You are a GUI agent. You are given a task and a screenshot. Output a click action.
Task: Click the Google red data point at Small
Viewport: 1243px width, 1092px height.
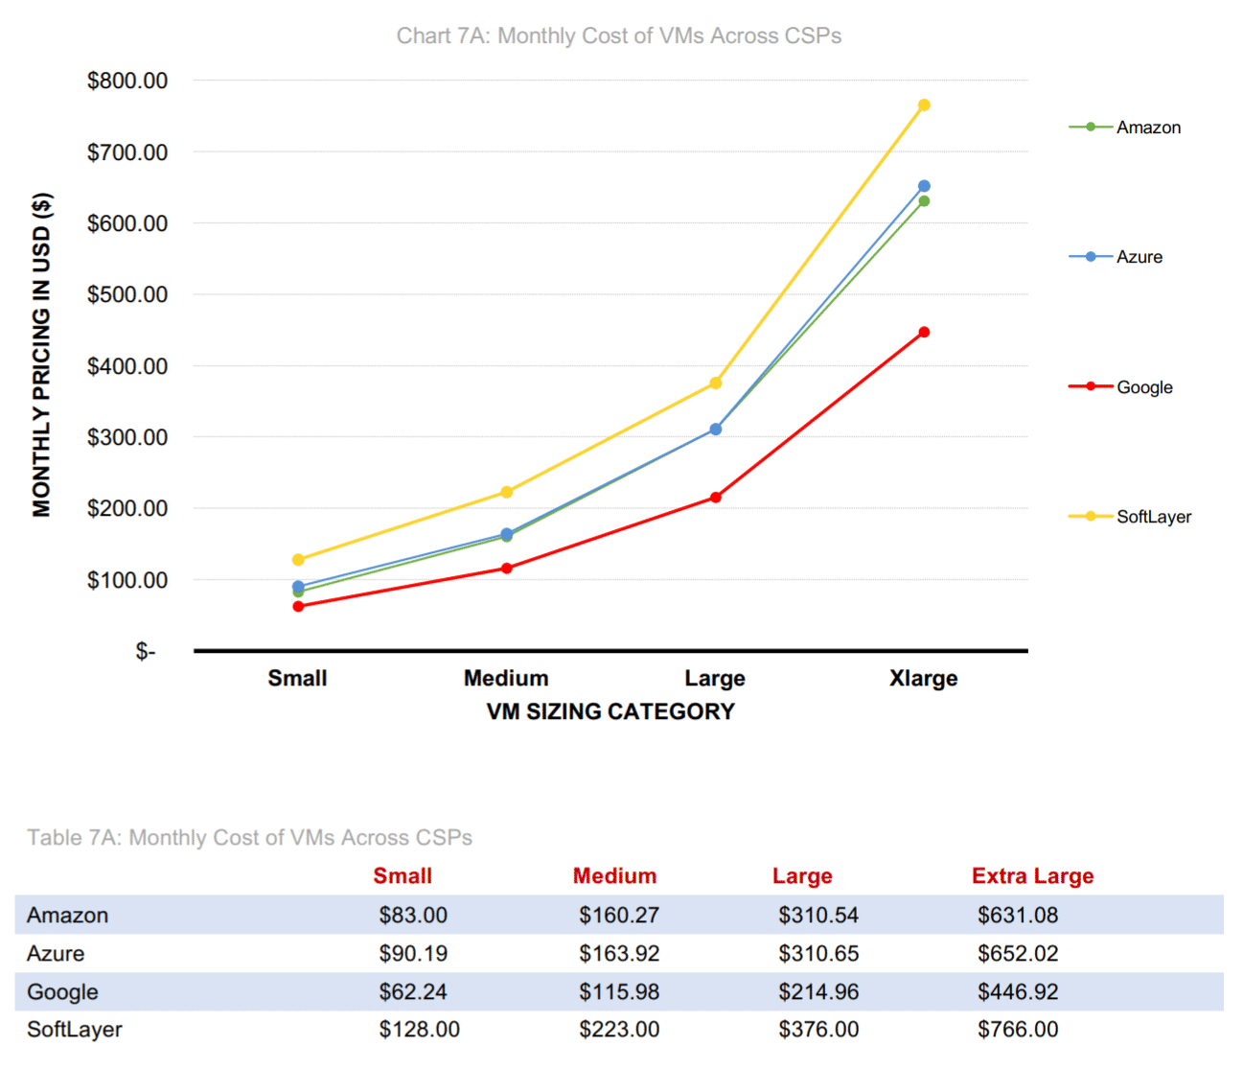298,607
